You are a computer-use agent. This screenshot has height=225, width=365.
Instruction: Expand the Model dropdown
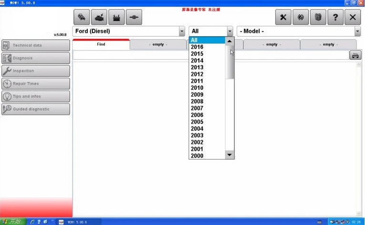tap(357, 31)
